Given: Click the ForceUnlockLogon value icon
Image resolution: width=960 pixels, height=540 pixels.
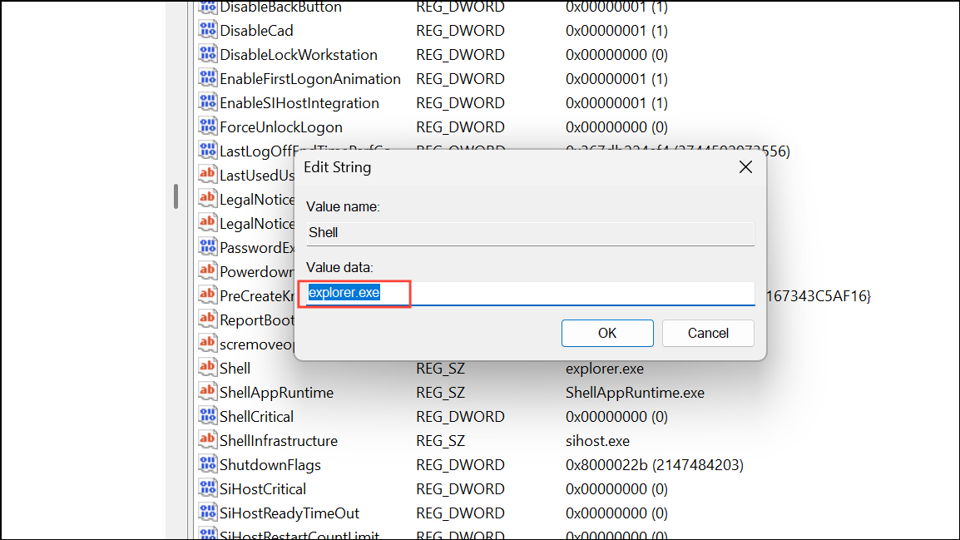Looking at the screenshot, I should (x=207, y=126).
